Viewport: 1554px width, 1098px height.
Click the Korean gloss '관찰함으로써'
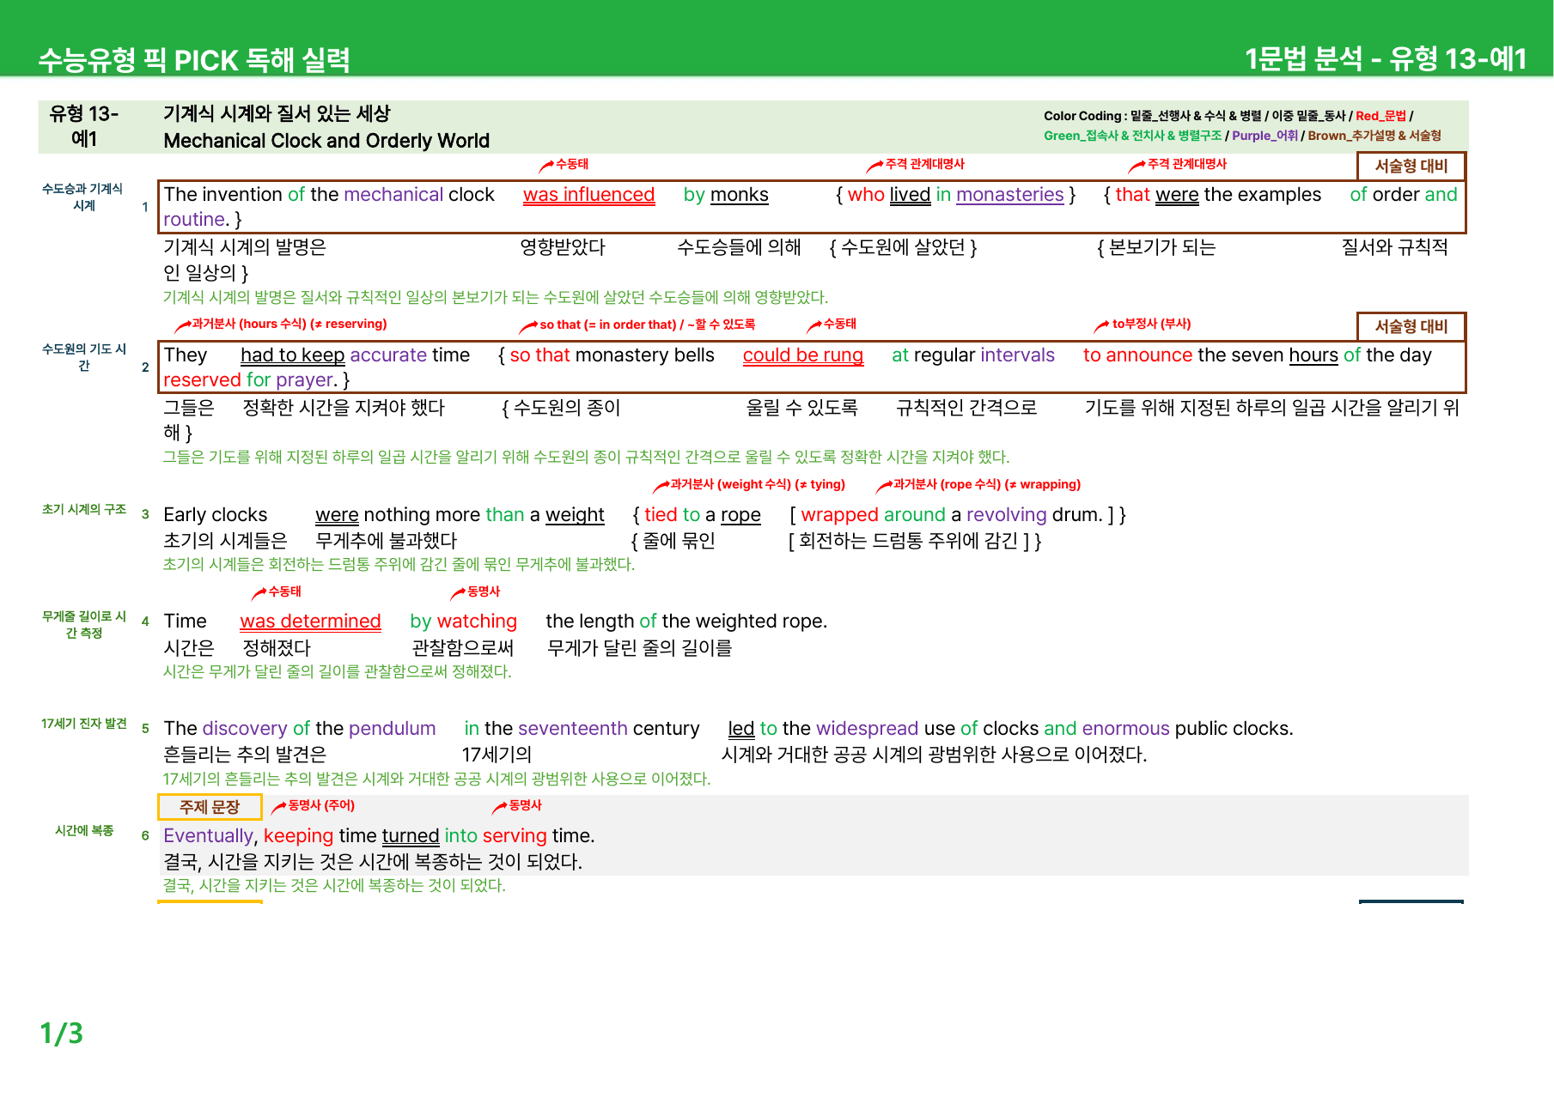463,648
